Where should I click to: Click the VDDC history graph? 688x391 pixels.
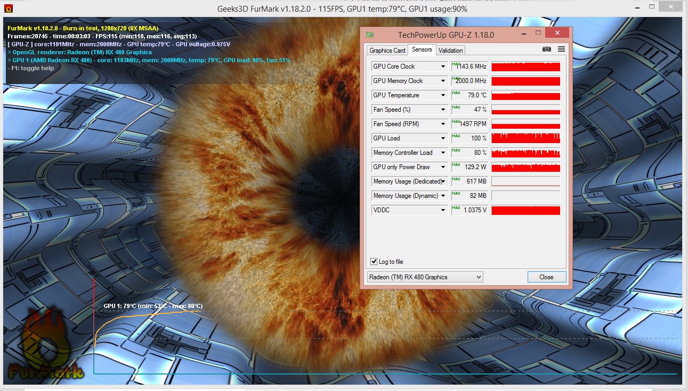point(525,210)
